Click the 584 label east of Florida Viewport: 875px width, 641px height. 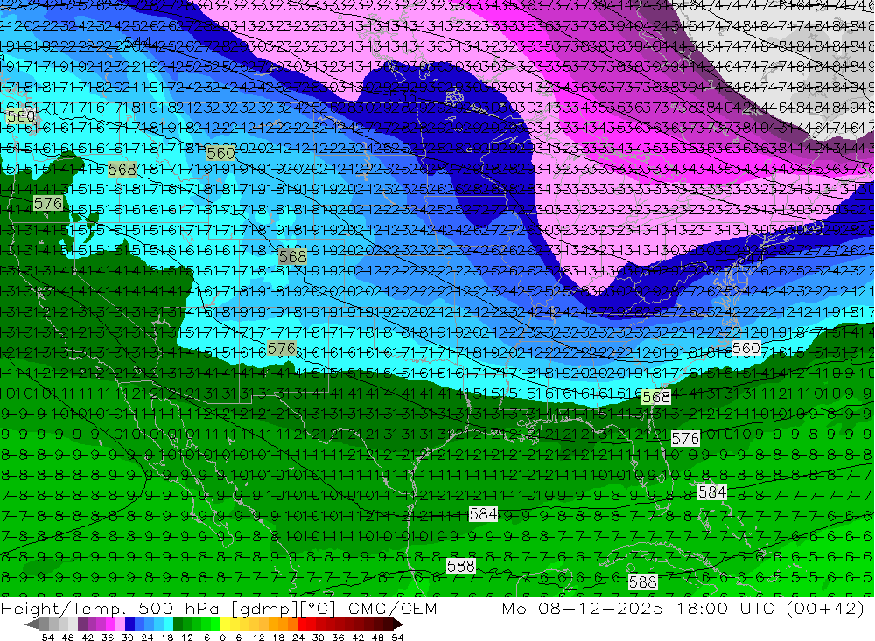point(712,492)
